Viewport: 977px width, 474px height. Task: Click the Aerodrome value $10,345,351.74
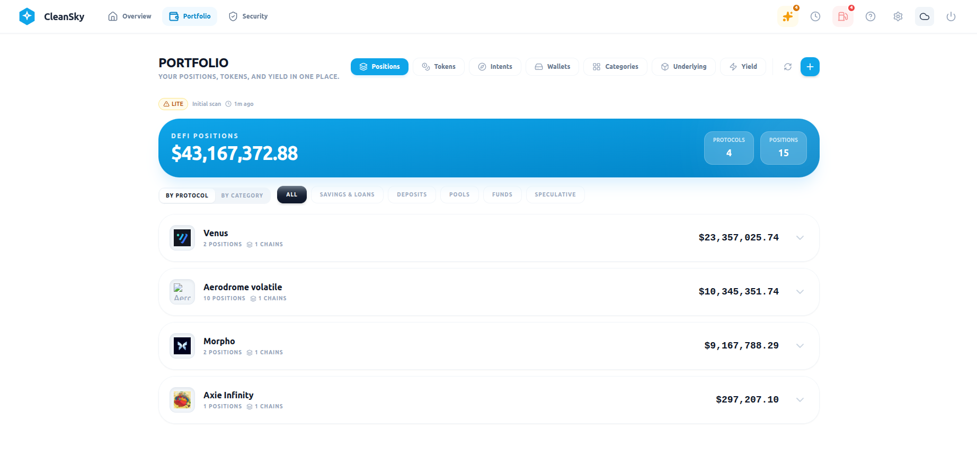(739, 291)
